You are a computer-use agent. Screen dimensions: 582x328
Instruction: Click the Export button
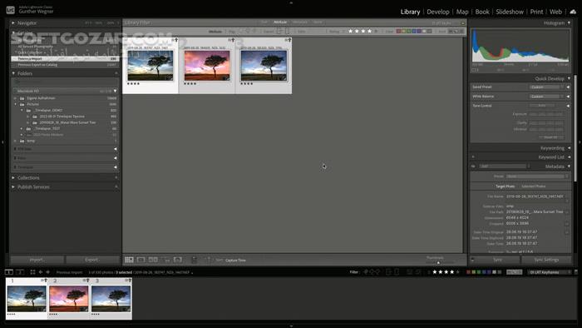(x=92, y=260)
